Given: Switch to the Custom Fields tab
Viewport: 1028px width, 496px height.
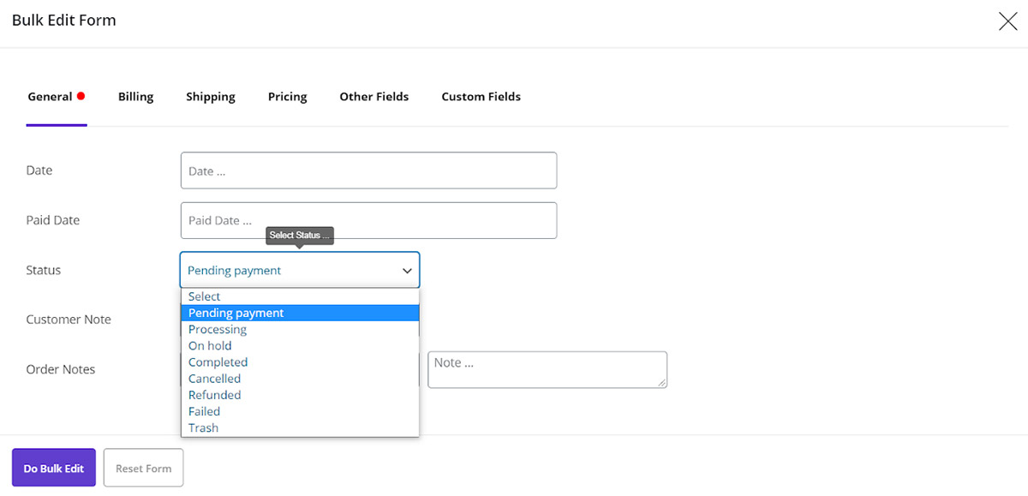Looking at the screenshot, I should (x=481, y=97).
